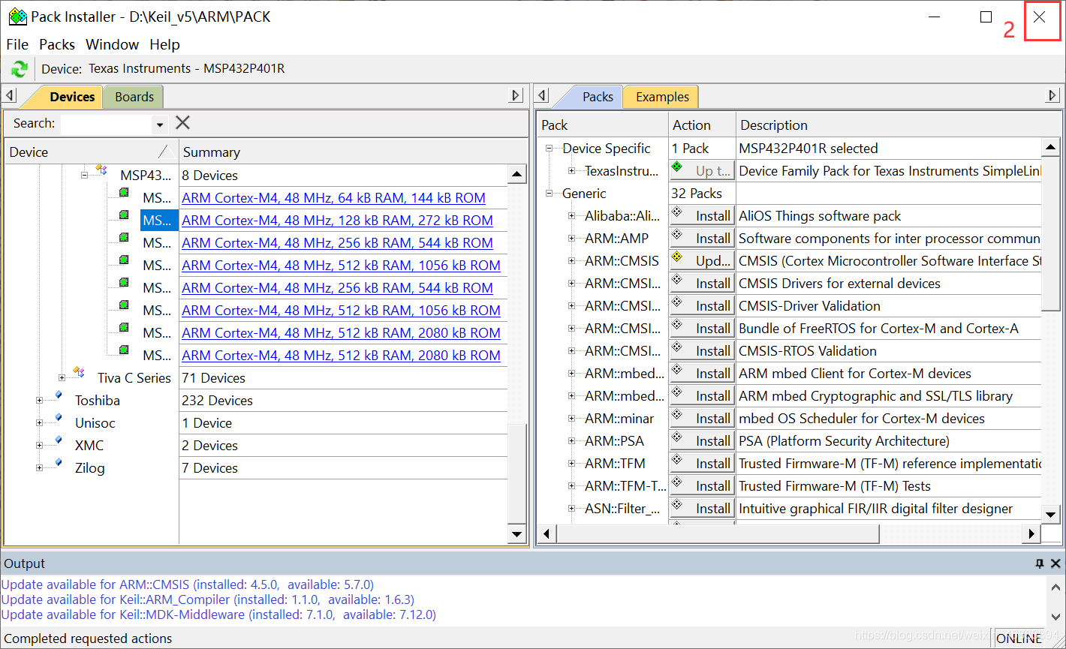The height and width of the screenshot is (649, 1066).
Task: Expand the Tiva C Series node
Action: tap(62, 377)
